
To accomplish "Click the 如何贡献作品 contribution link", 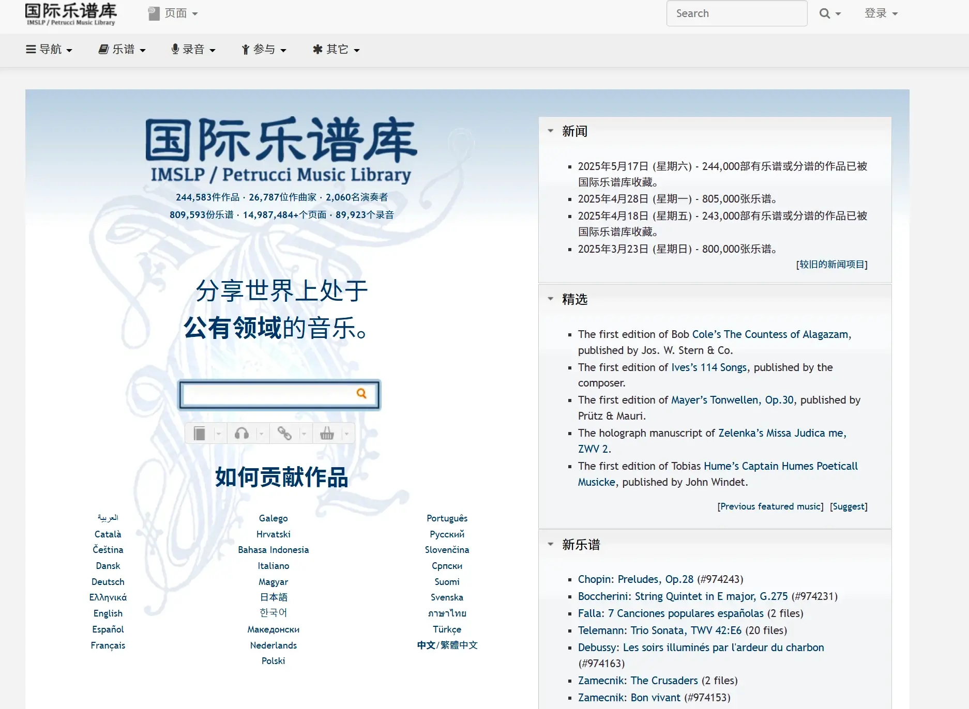I will click(x=281, y=479).
